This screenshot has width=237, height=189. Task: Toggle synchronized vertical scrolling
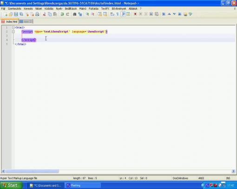tap(99, 14)
